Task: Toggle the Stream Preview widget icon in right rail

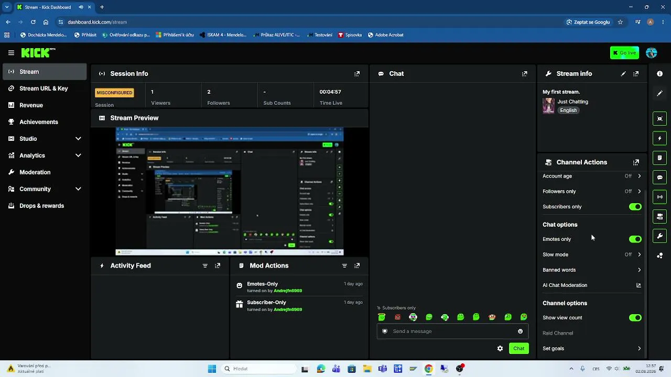Action: [659, 119]
